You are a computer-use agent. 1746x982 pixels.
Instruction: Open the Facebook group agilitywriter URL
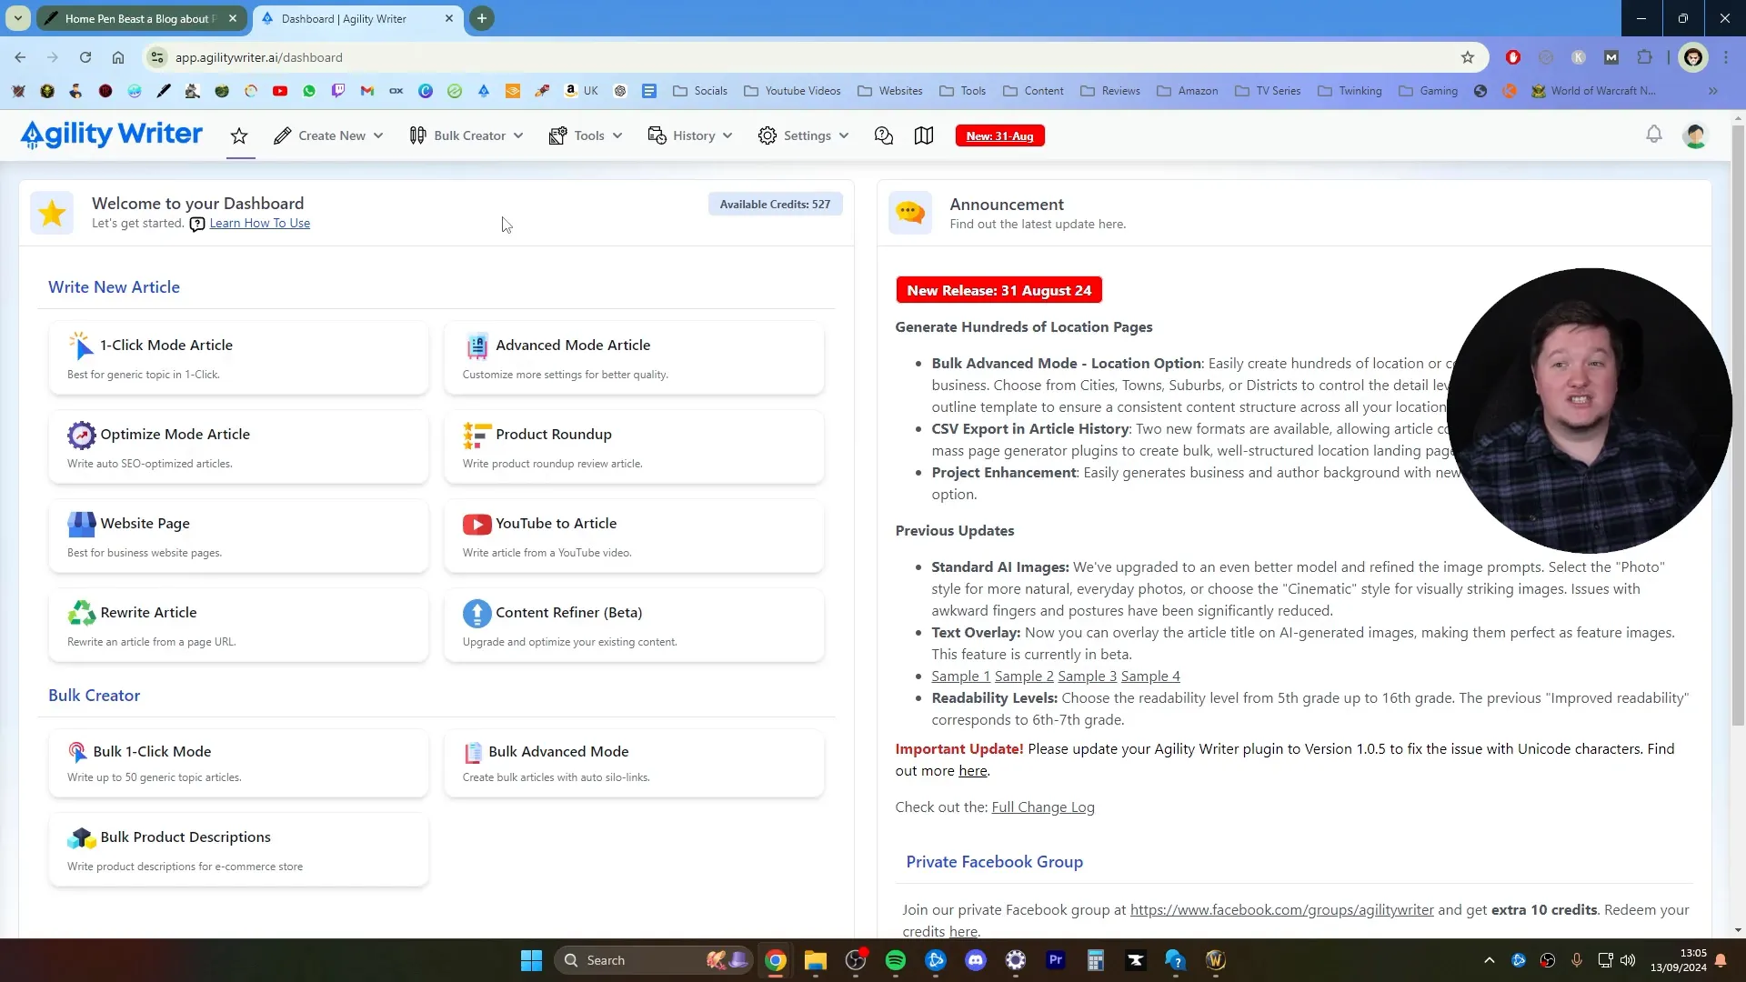point(1281,910)
